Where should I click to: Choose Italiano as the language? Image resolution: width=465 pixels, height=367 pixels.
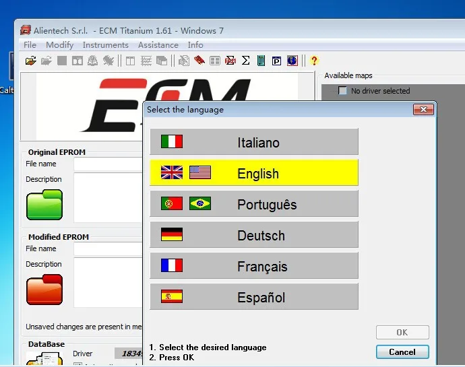tap(254, 141)
